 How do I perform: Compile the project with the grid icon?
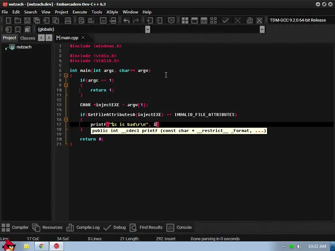click(x=185, y=21)
